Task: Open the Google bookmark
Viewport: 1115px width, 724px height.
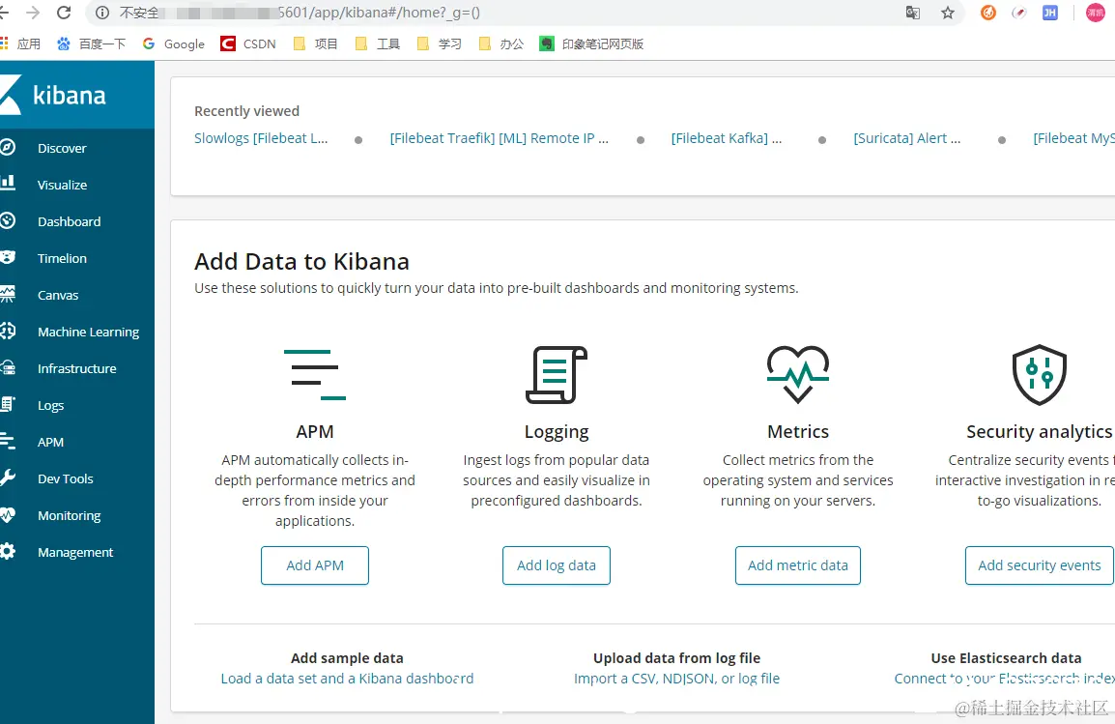Action: click(174, 44)
